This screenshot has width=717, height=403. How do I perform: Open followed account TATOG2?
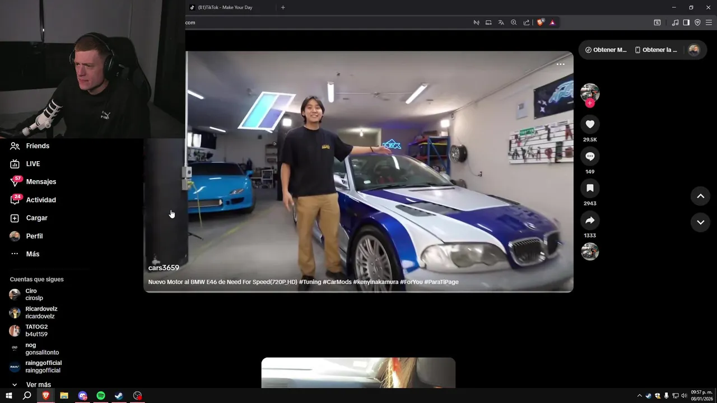(x=29, y=330)
